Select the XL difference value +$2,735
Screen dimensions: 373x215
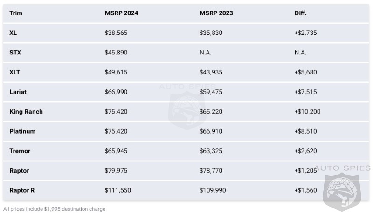tap(305, 33)
